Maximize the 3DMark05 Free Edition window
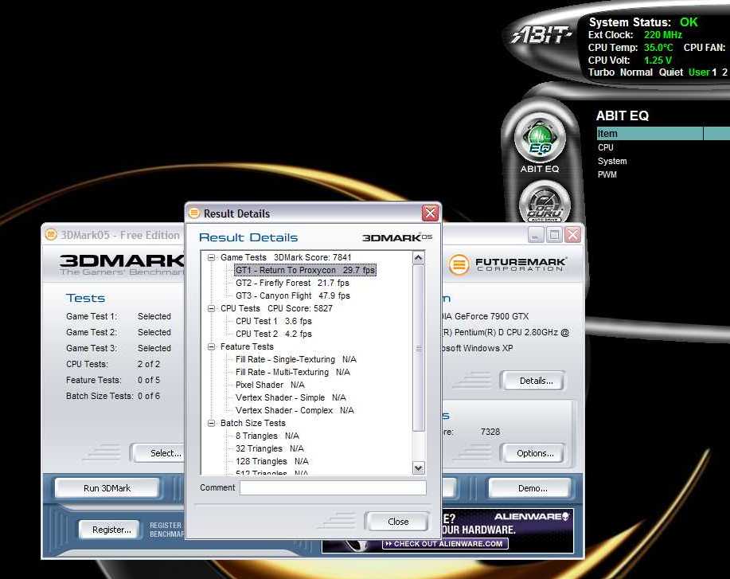This screenshot has height=579, width=730. coord(554,235)
